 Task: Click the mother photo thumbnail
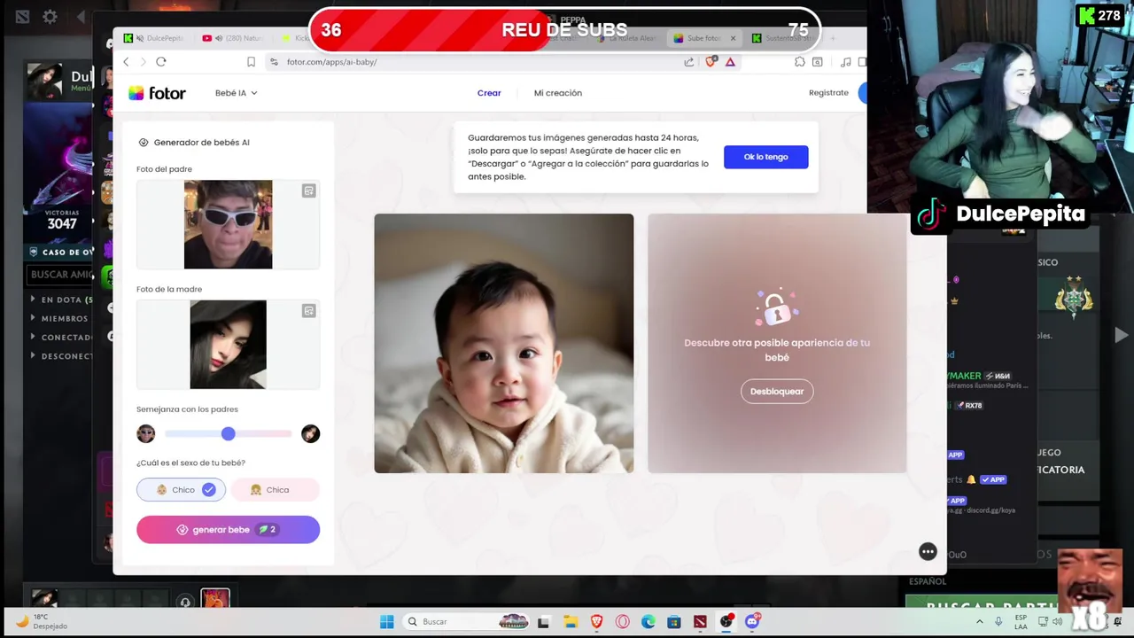click(x=228, y=345)
